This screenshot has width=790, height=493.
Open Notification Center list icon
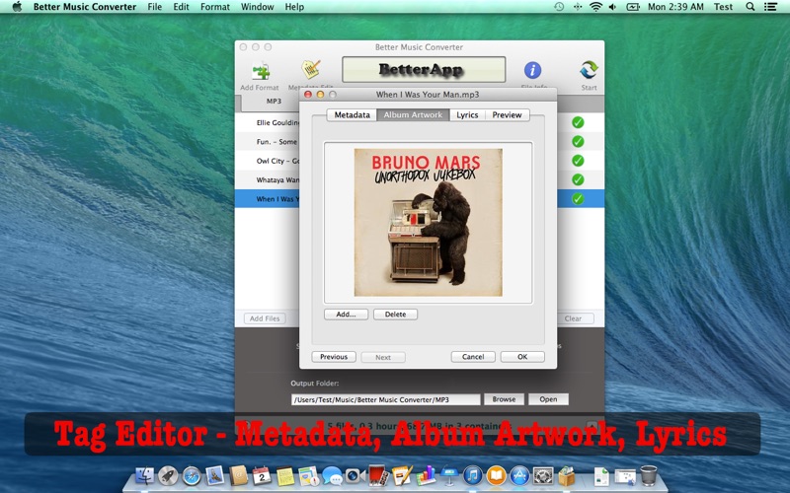pyautogui.click(x=770, y=7)
